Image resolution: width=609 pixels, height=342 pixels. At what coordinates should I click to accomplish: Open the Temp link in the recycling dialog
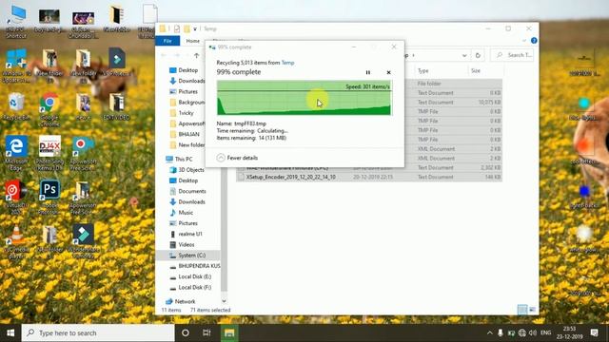(x=287, y=63)
